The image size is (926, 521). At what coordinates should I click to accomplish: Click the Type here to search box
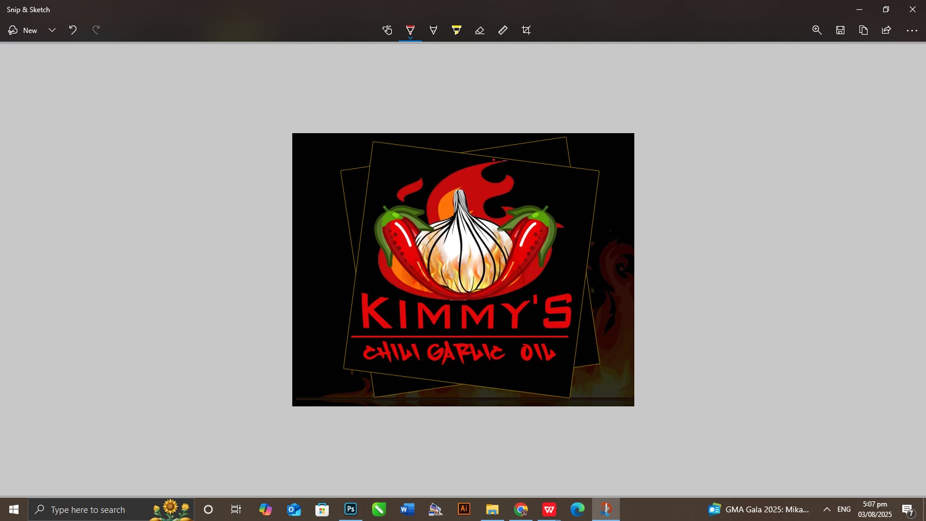coord(111,509)
